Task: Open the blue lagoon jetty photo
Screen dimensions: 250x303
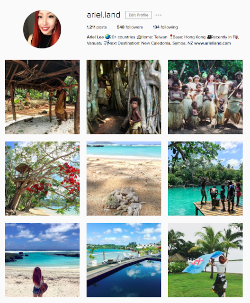Action: click(x=205, y=178)
